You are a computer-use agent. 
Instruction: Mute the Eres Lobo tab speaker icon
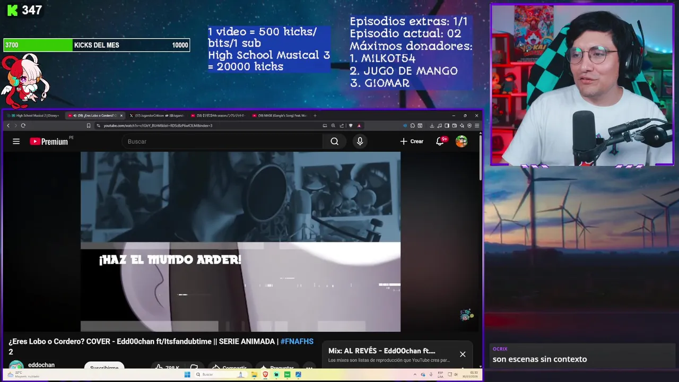point(74,115)
